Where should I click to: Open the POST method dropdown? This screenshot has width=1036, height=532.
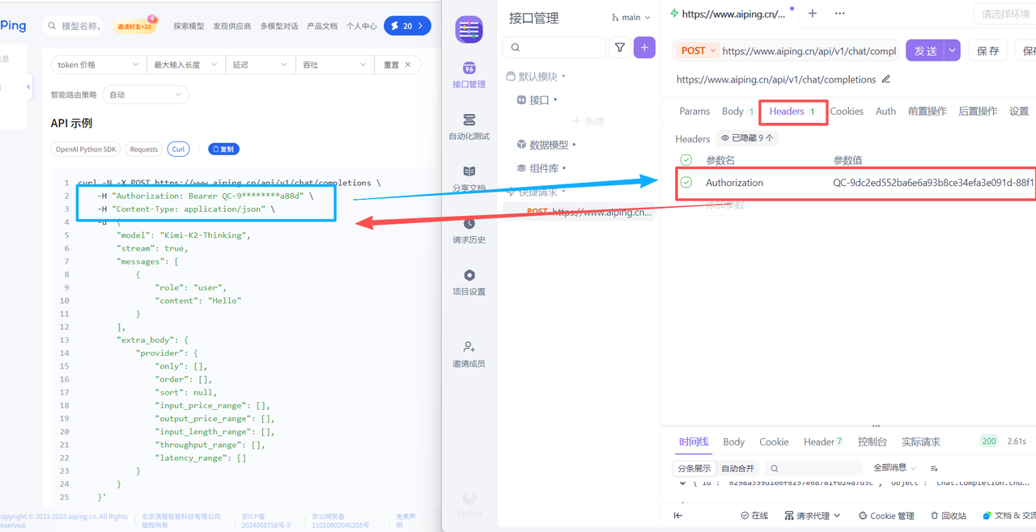click(698, 50)
